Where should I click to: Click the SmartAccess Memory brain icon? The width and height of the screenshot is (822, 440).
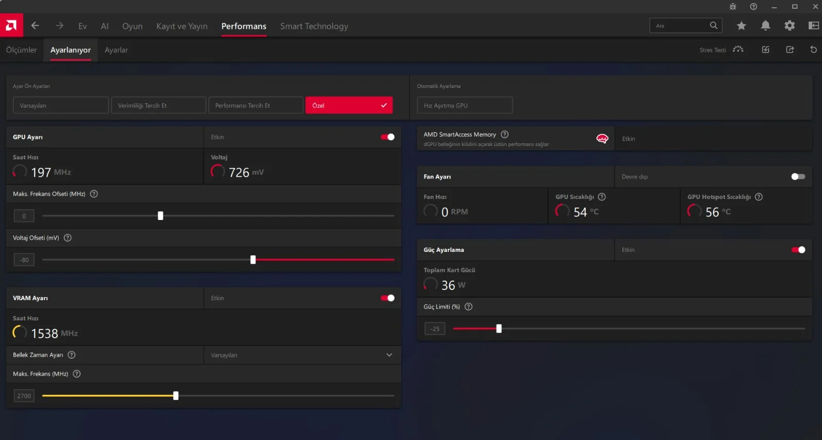(x=602, y=139)
